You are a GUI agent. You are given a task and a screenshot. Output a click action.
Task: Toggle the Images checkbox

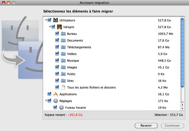(x=57, y=67)
